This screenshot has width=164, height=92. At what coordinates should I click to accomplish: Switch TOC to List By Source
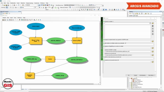(x=3, y=13)
